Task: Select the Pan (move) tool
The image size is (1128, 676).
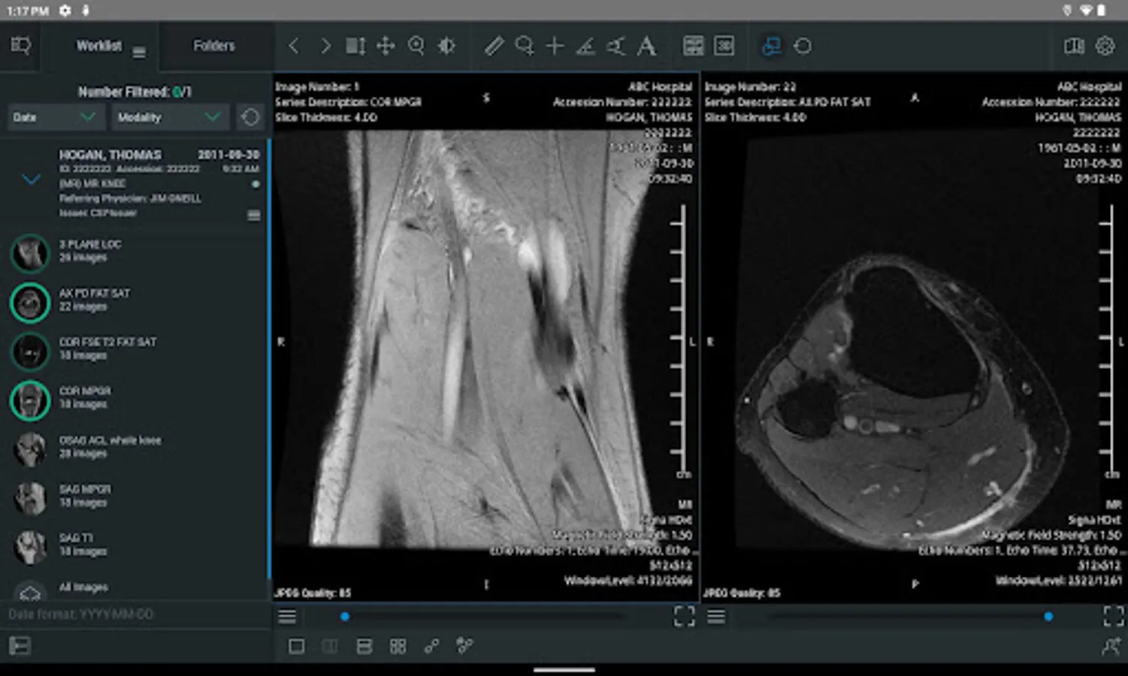Action: tap(386, 47)
